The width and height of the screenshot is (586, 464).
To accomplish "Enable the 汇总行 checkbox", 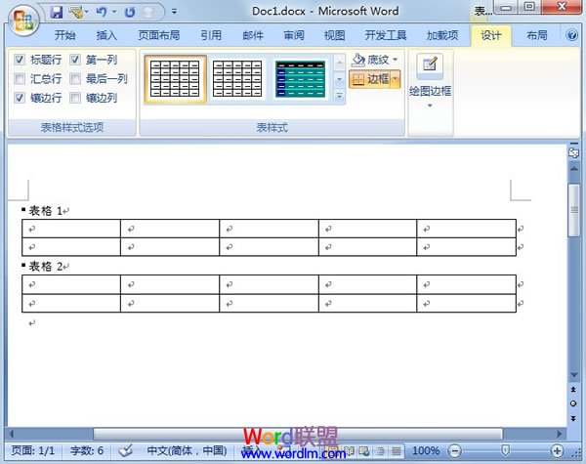I will [x=20, y=78].
